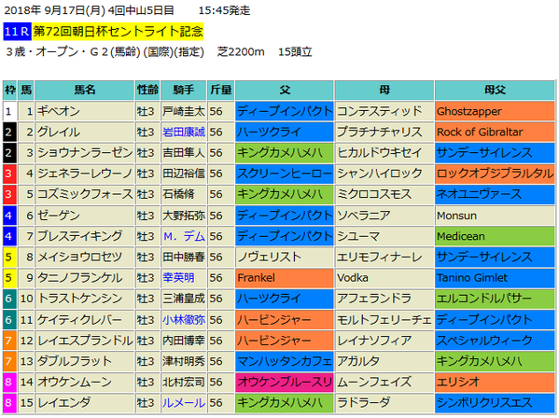Click jockey name 三浦皇成
Image resolution: width=559 pixels, height=418 pixels.
[x=184, y=299]
